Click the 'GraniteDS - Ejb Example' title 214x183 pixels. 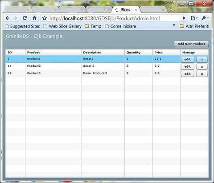click(34, 36)
